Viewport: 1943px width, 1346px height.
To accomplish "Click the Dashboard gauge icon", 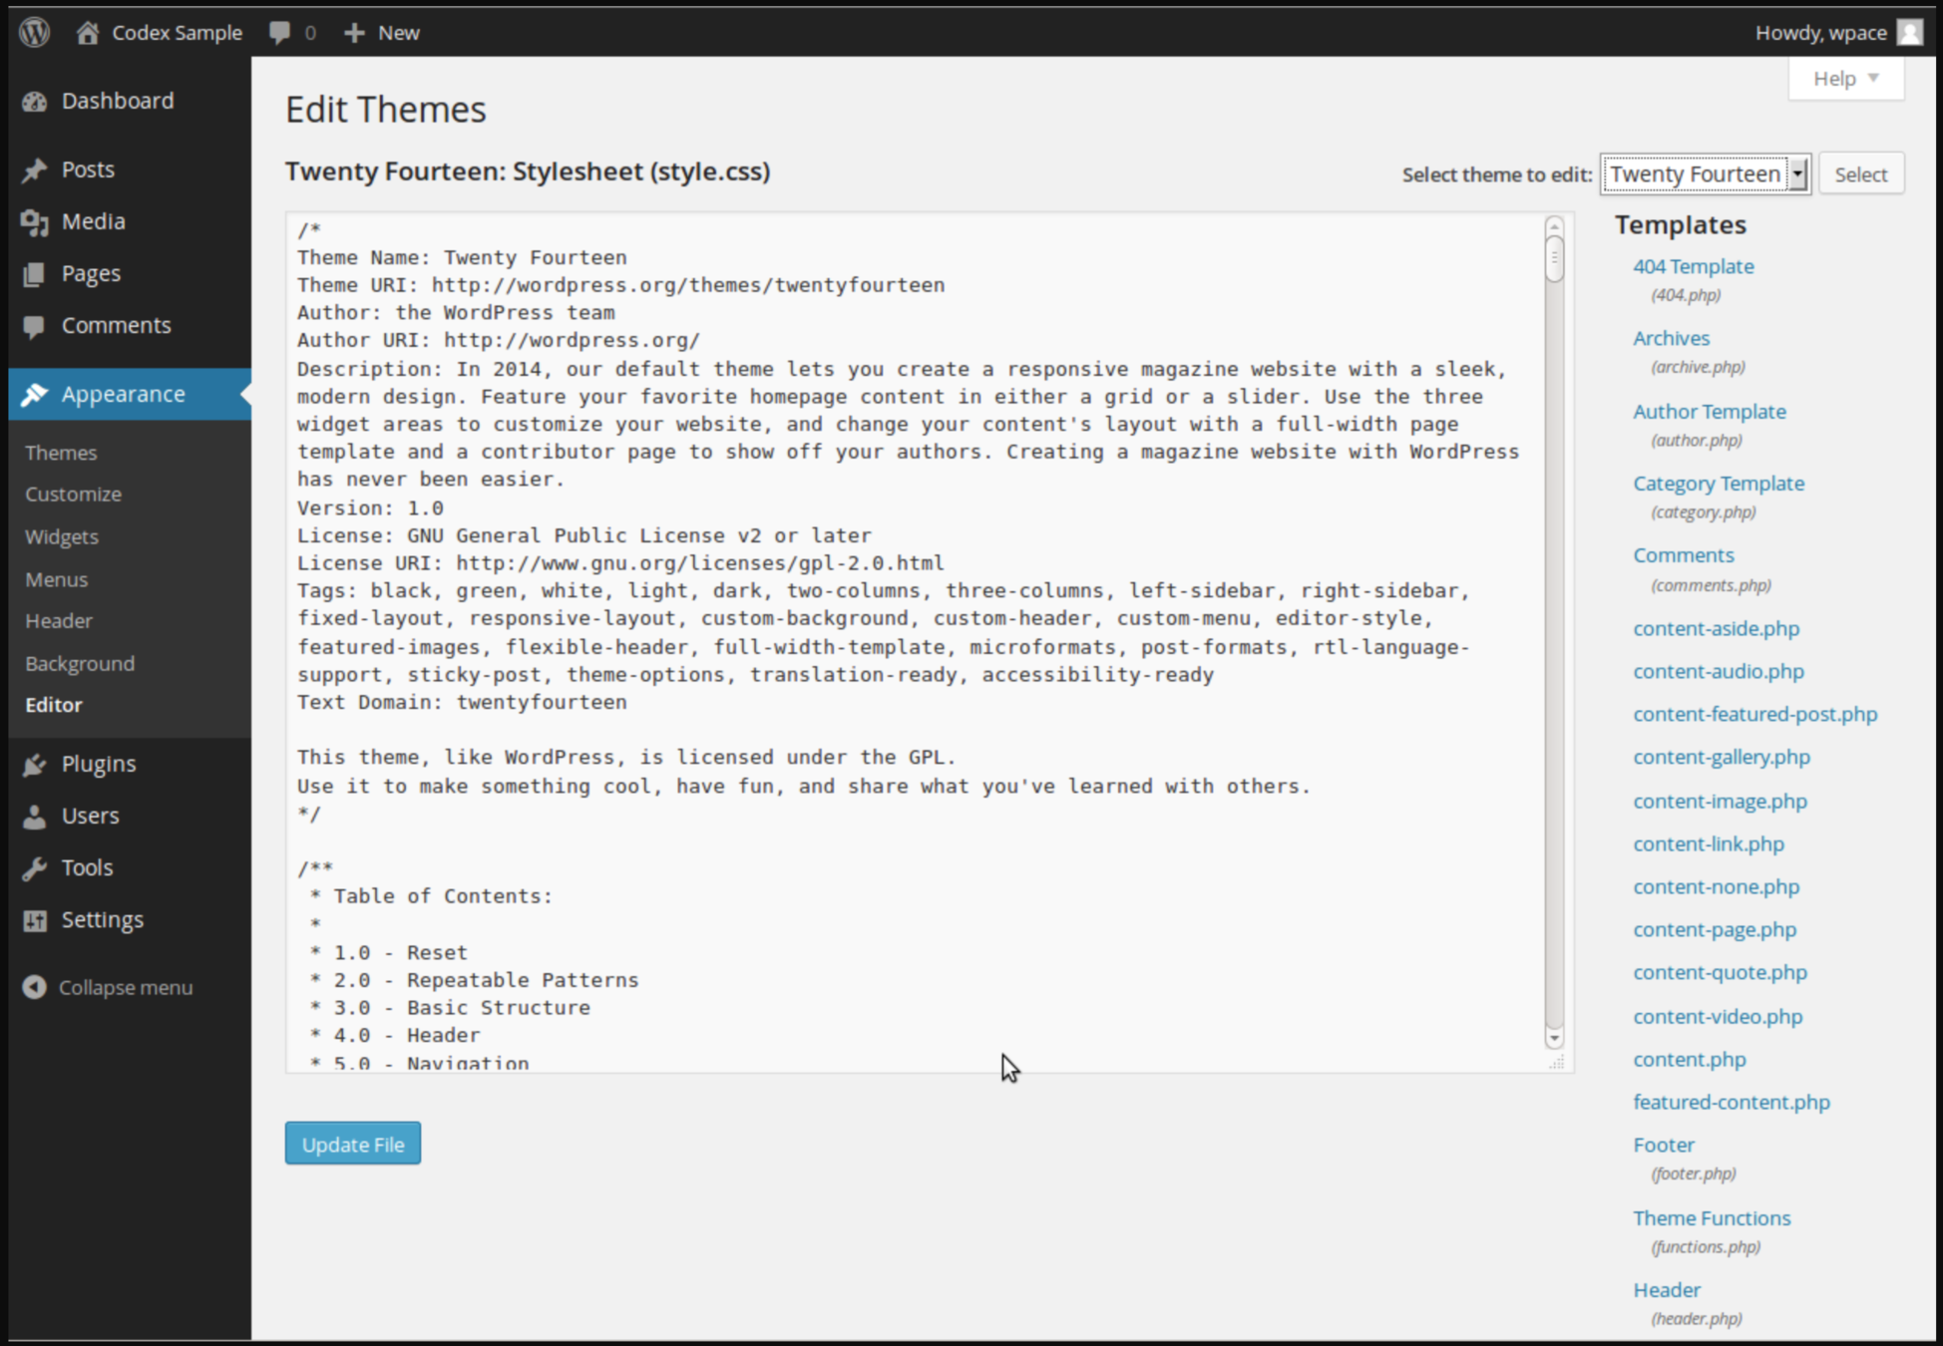I will (35, 102).
